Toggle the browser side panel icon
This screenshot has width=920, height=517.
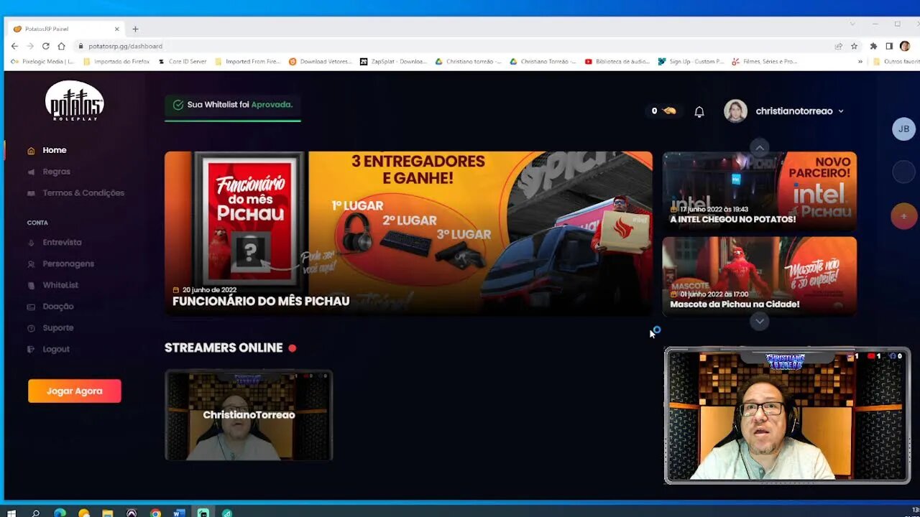[x=889, y=46]
